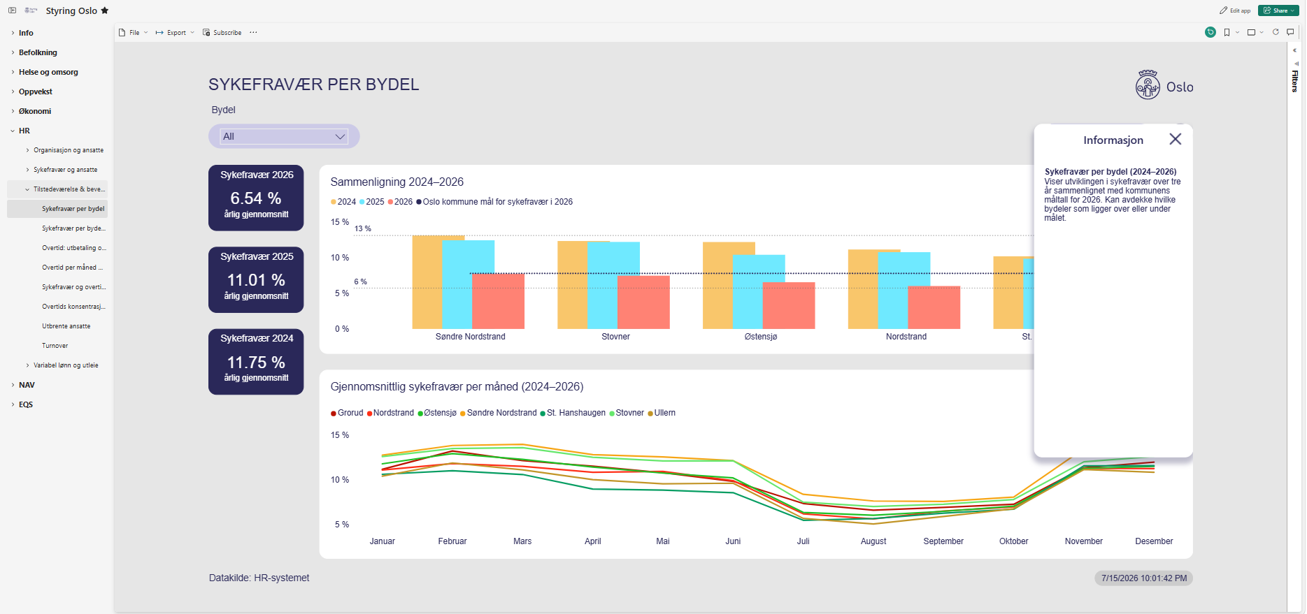Click the timestamp badge 7/15/2026
Image resolution: width=1307 pixels, height=614 pixels.
coord(1144,578)
